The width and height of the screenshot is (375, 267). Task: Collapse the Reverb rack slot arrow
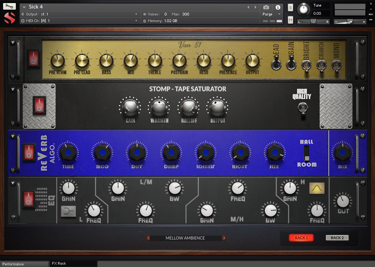13,136
